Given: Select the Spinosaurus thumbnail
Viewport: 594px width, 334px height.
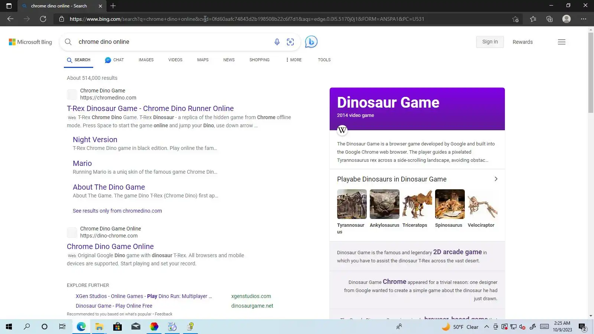Looking at the screenshot, I should point(450,204).
